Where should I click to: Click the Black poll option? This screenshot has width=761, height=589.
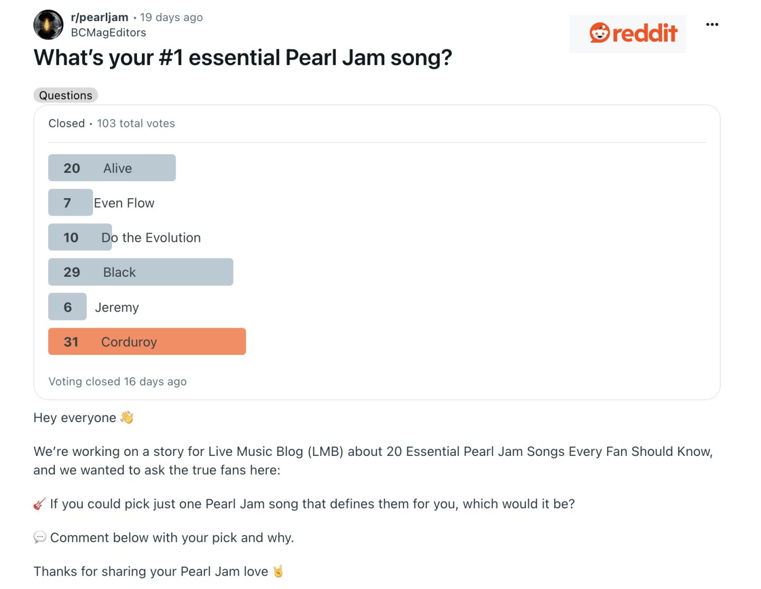coord(141,272)
